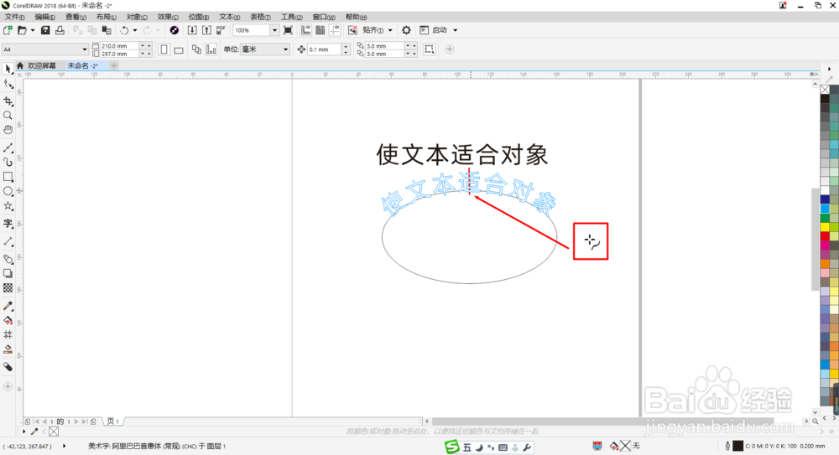Expand the toolbox quick customize plus button
This screenshot has height=455, width=839.
8,386
